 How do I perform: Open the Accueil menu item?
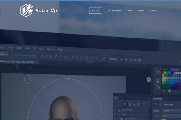pyautogui.click(x=95, y=11)
